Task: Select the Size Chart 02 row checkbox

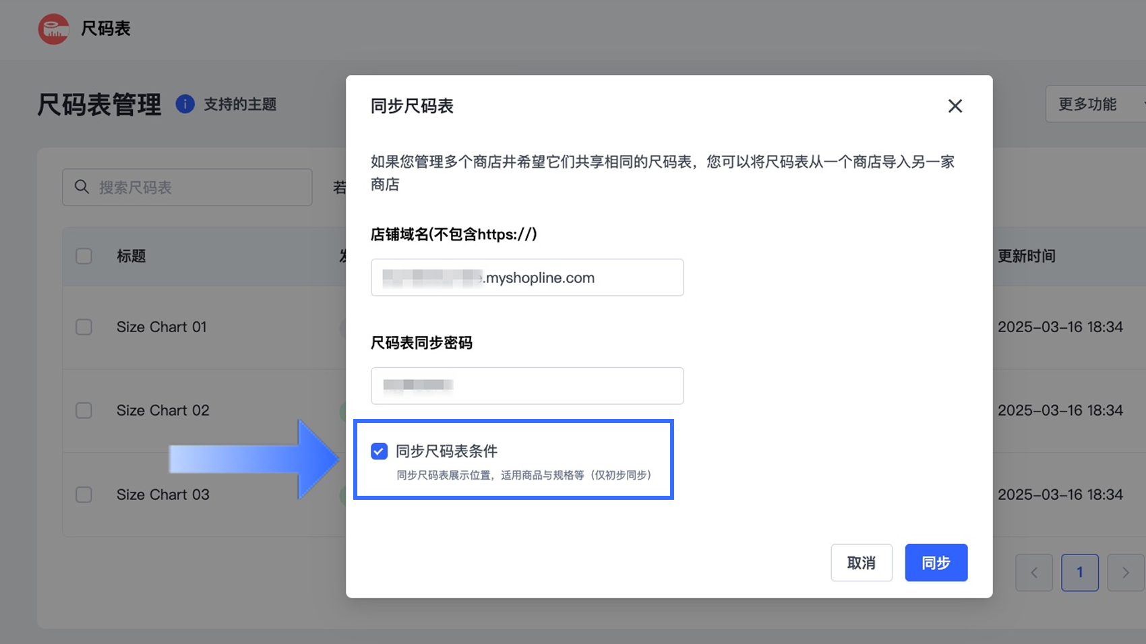Action: pyautogui.click(x=84, y=410)
